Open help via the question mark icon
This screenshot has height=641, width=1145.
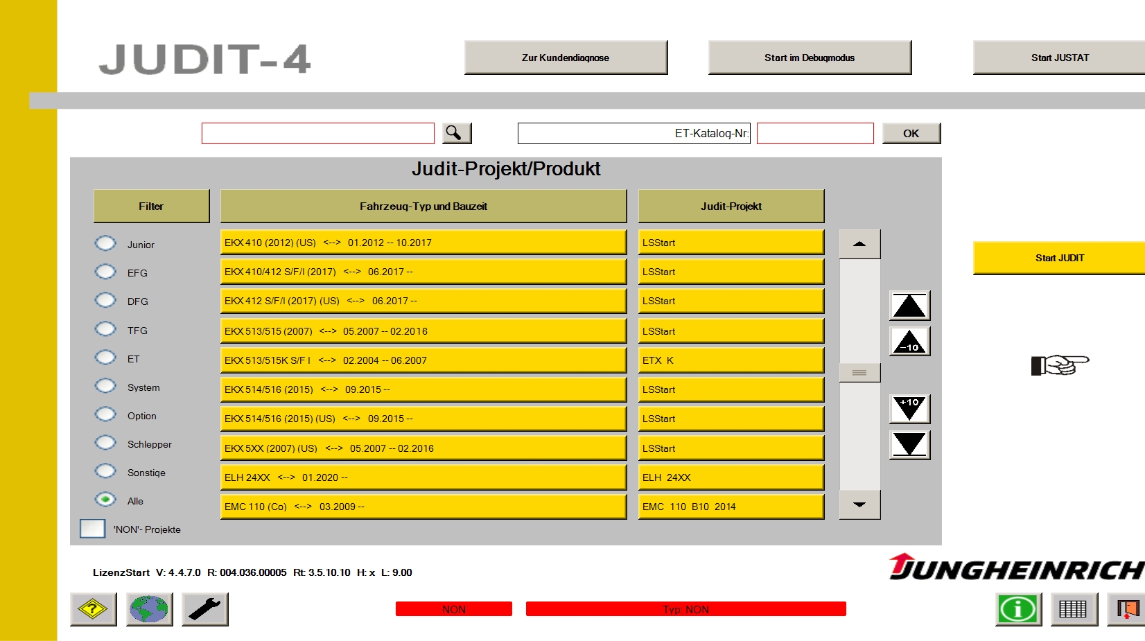point(92,610)
